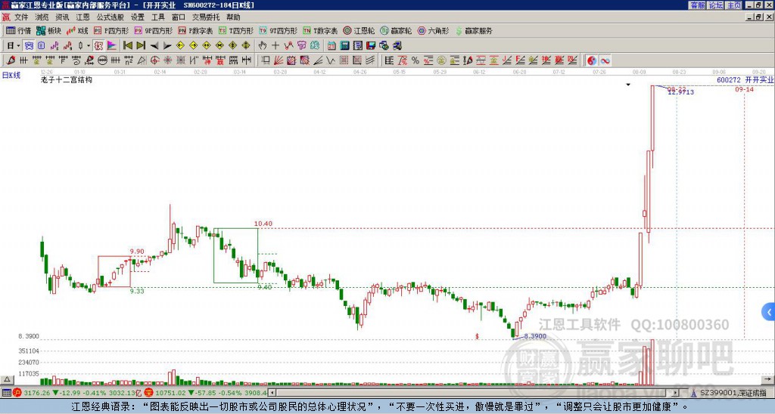Click the 板块 toolbar button
The width and height of the screenshot is (775, 414).
49,30
